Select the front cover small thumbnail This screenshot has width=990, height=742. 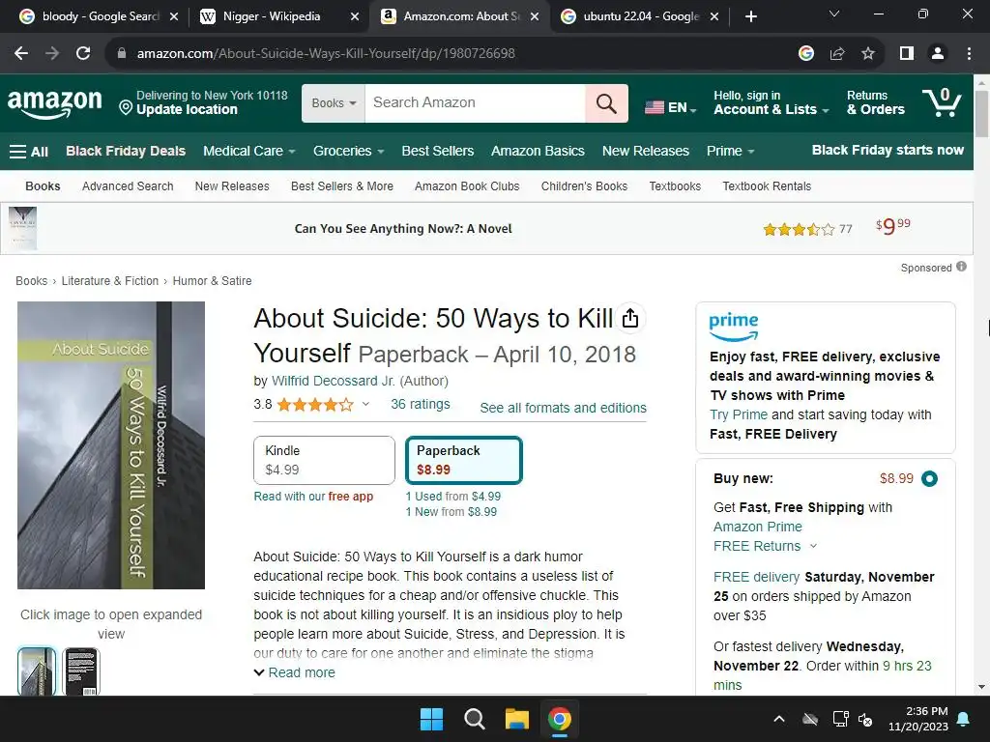(x=37, y=671)
